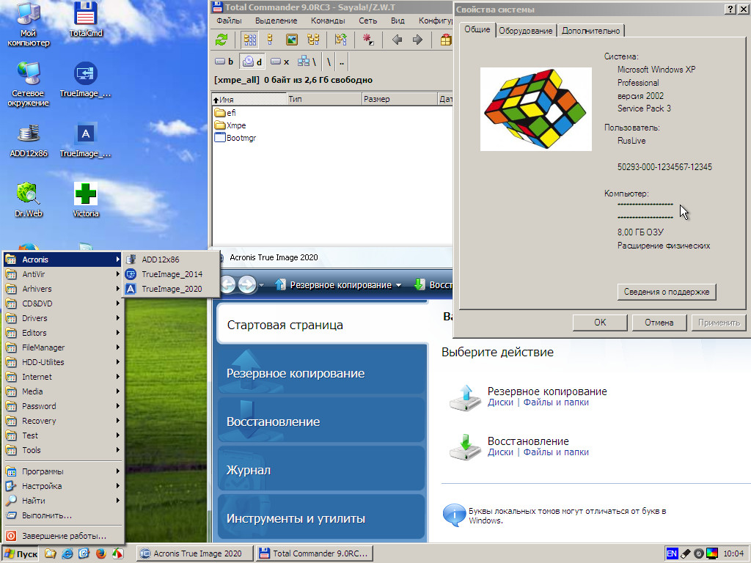This screenshot has width=751, height=563.
Task: Switch to the Оборудование tab
Action: [525, 31]
